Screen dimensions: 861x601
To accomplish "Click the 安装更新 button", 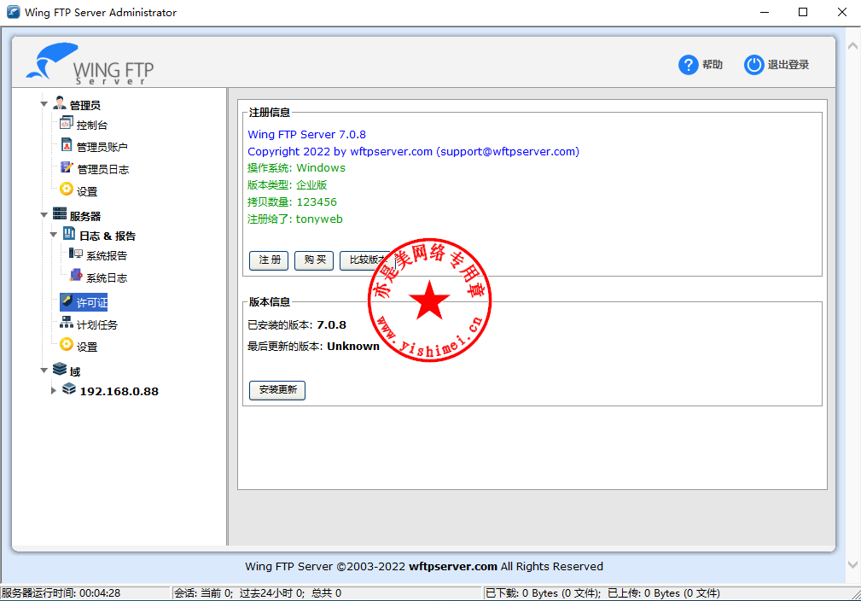I will pyautogui.click(x=277, y=390).
